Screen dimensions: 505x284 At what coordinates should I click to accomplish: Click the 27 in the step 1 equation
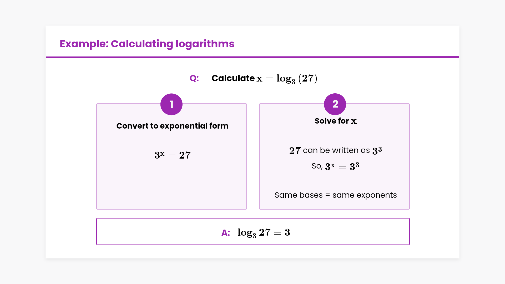click(x=185, y=155)
